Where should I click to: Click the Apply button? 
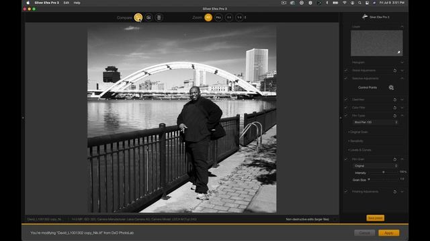click(388, 233)
